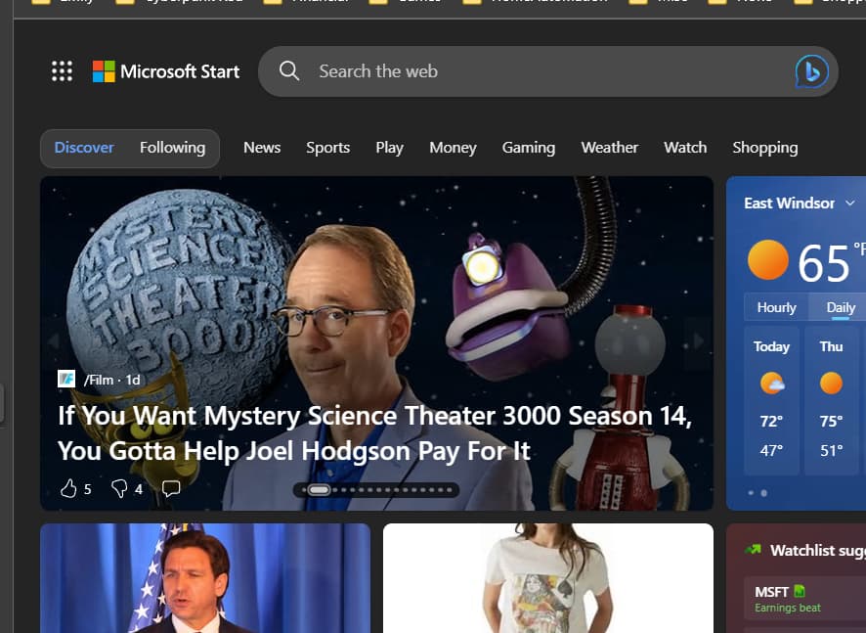The width and height of the screenshot is (866, 633).
Task: Click the sunny weather icon beside 65
Action: 767,260
